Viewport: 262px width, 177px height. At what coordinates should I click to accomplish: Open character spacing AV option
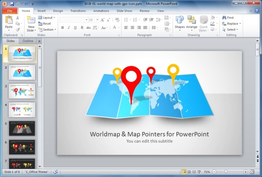95,27
